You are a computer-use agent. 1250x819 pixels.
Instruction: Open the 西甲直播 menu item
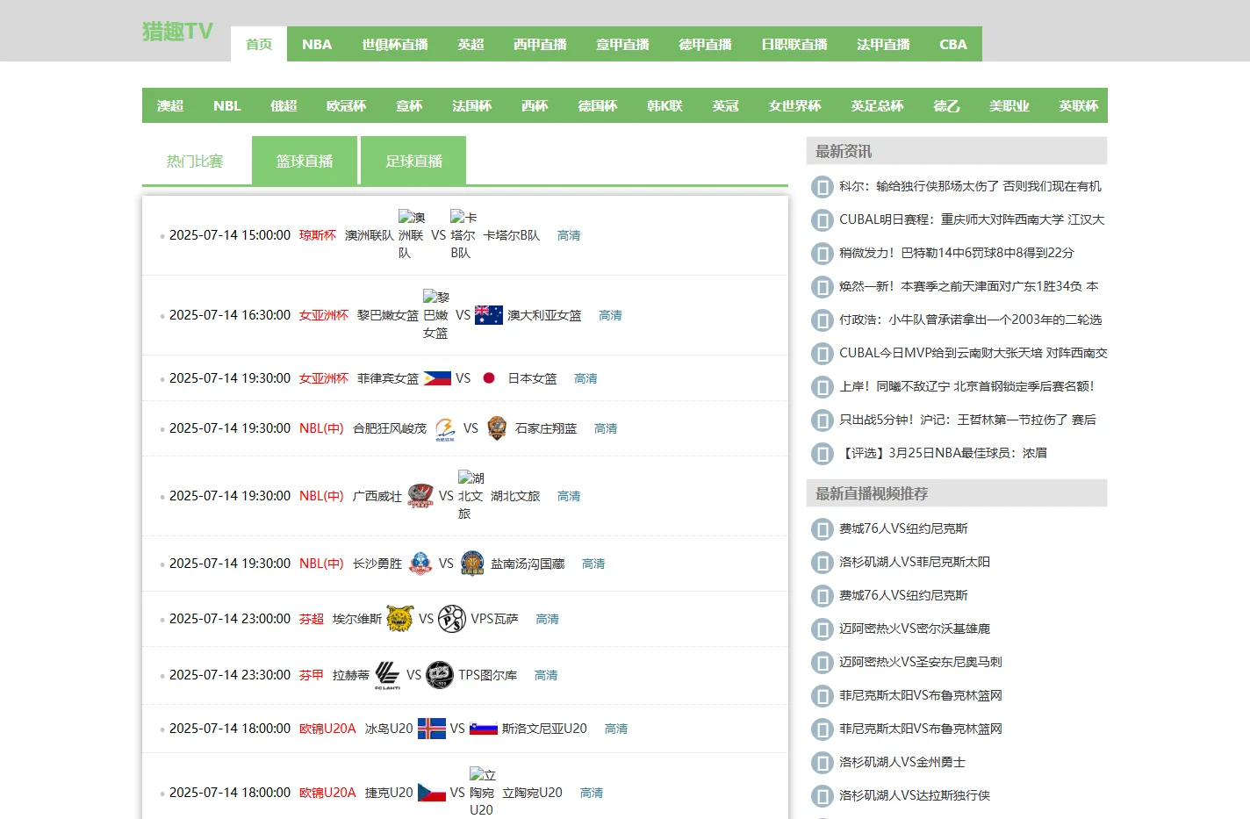tap(540, 44)
